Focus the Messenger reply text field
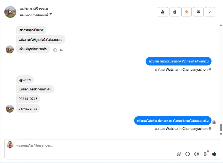The height and width of the screenshot is (163, 223). 110,145
